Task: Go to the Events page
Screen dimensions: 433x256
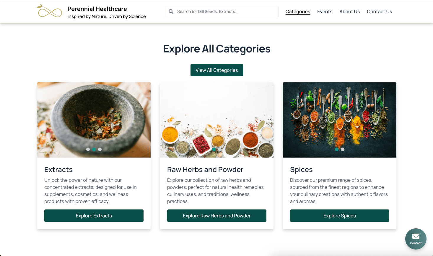Action: coord(325,11)
